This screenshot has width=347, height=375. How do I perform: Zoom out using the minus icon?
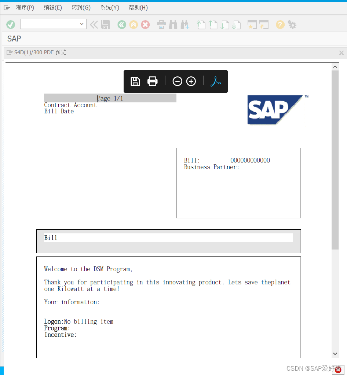tap(178, 81)
